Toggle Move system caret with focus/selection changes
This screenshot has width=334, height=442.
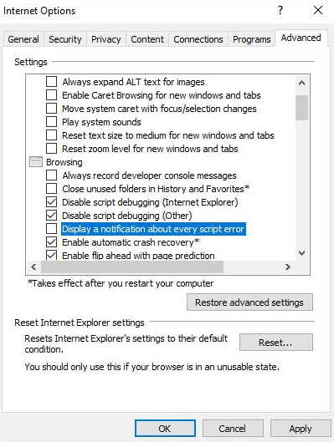[51, 109]
